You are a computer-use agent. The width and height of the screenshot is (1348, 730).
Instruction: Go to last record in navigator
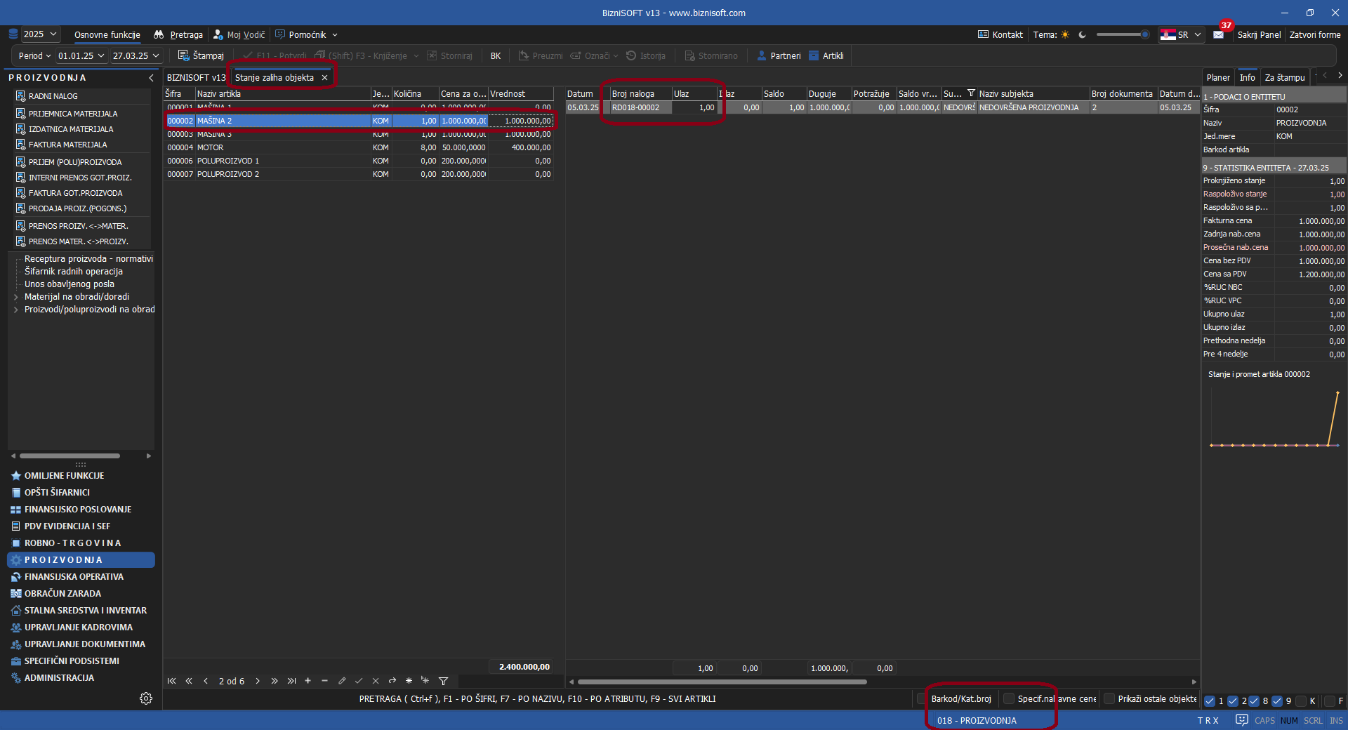291,681
